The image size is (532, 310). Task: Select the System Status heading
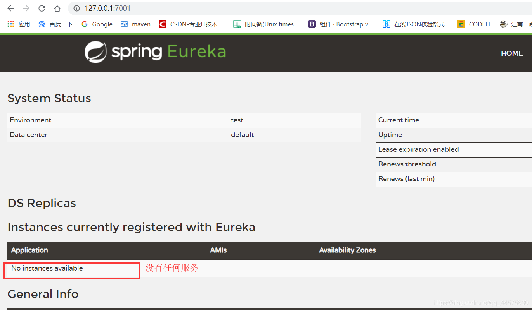(49, 98)
